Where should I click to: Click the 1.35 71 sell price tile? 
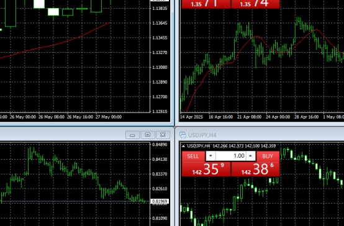(x=206, y=4)
